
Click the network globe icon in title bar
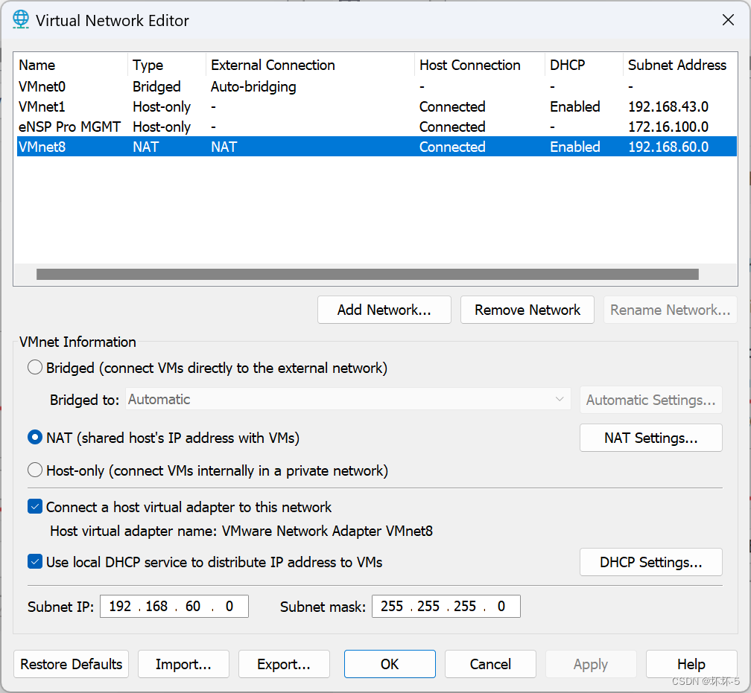(x=20, y=19)
